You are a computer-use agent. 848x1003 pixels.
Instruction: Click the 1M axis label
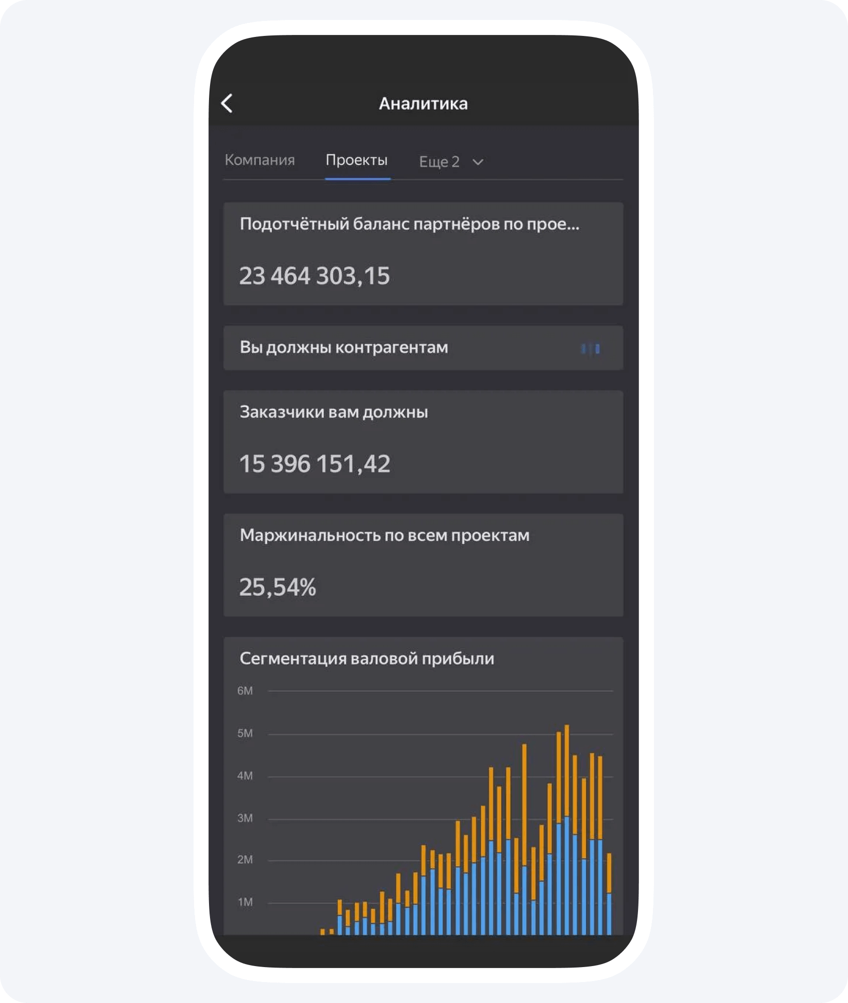[x=245, y=902]
